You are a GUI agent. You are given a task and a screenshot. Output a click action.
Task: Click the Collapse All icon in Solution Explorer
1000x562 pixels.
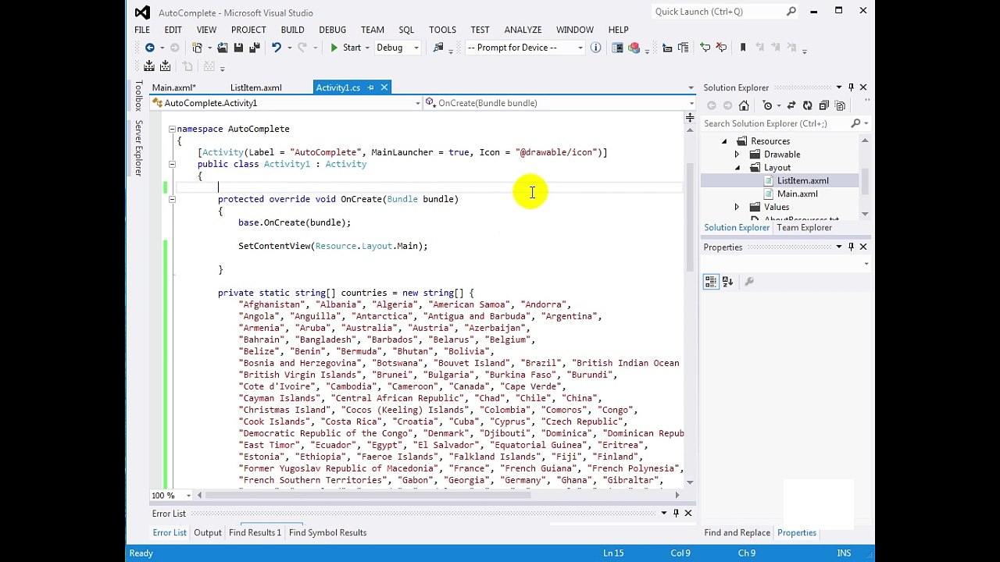pos(823,105)
